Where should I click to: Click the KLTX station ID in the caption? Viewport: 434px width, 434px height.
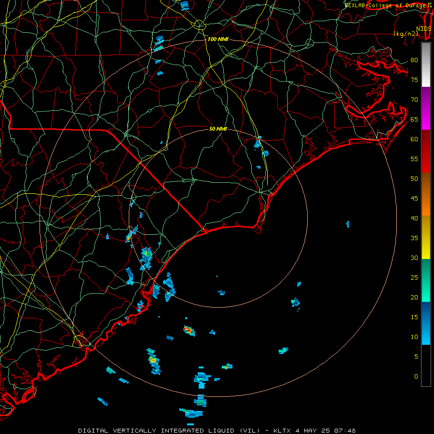(x=282, y=431)
